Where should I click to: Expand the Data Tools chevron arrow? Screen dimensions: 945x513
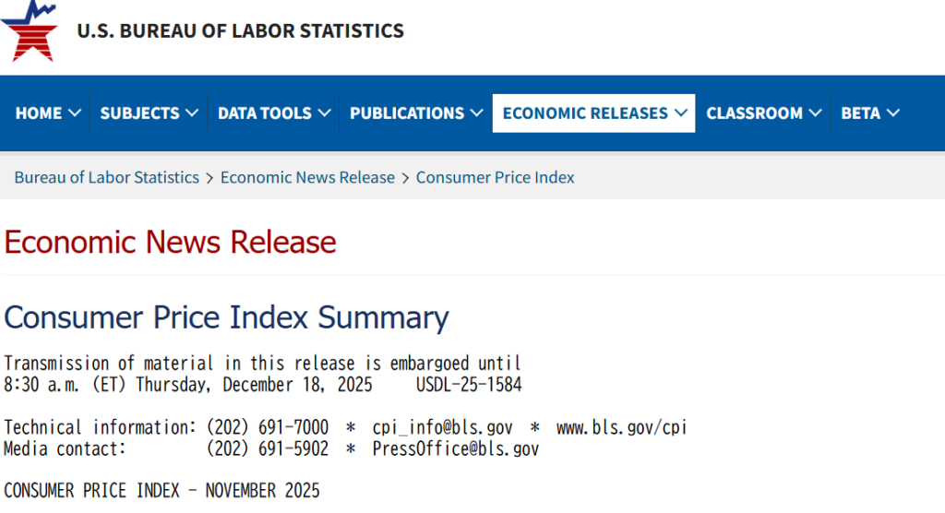click(x=325, y=113)
